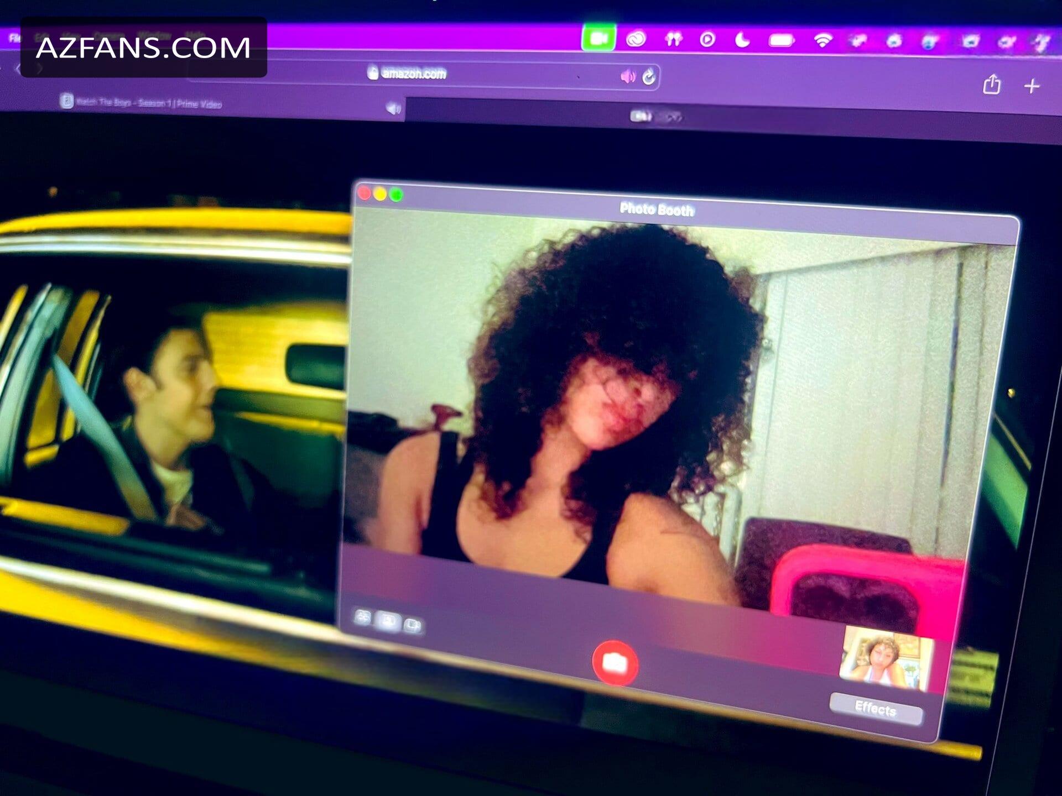The height and width of the screenshot is (796, 1062).
Task: Open the battery status menu
Action: pyautogui.click(x=782, y=40)
